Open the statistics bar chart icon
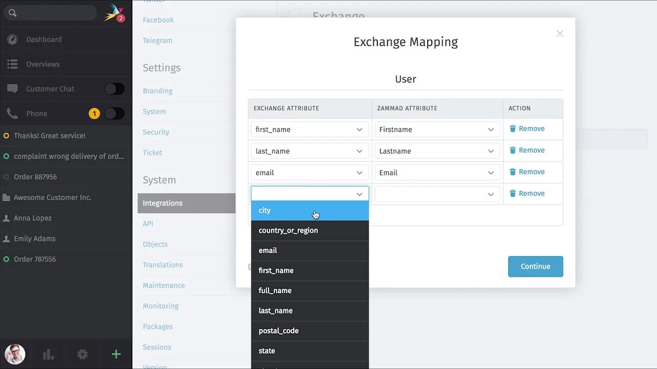This screenshot has width=657, height=369. tap(48, 354)
